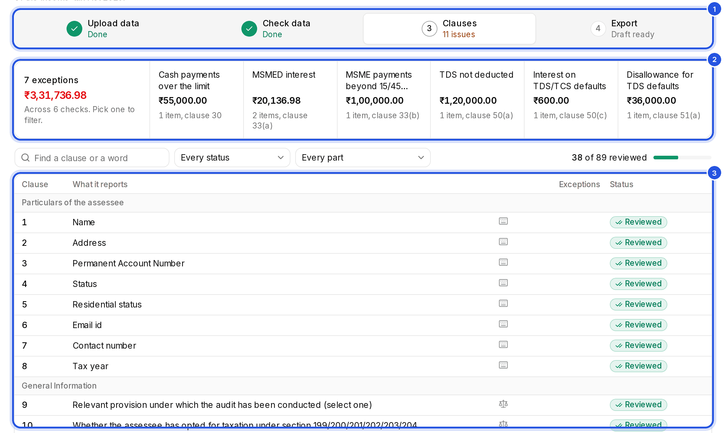Open the Export step
The height and width of the screenshot is (433, 726).
tap(623, 29)
